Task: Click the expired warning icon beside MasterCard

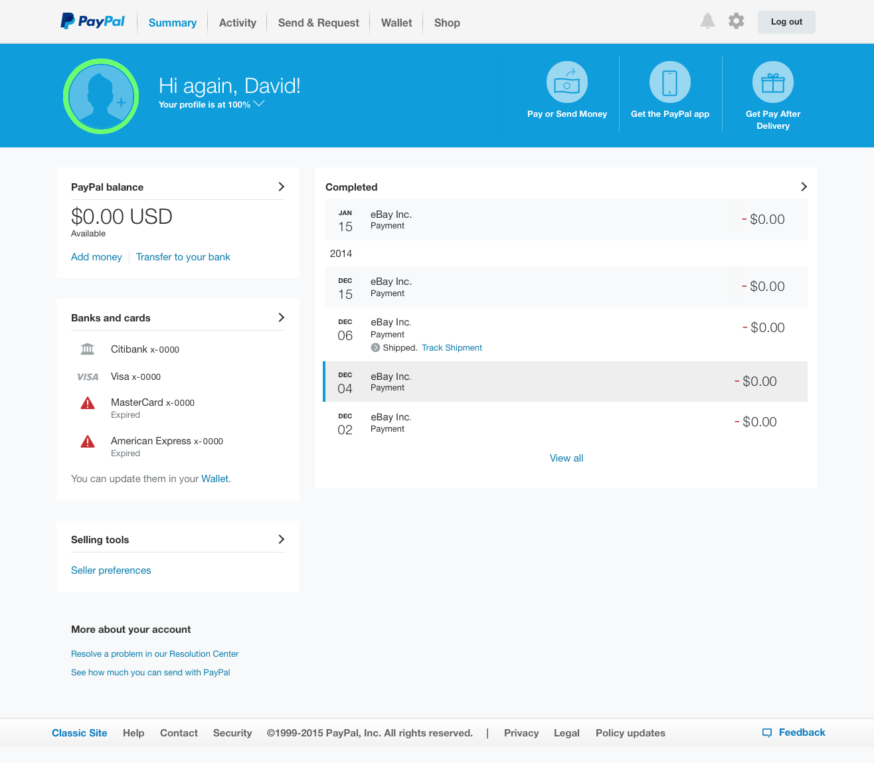Action: click(88, 402)
